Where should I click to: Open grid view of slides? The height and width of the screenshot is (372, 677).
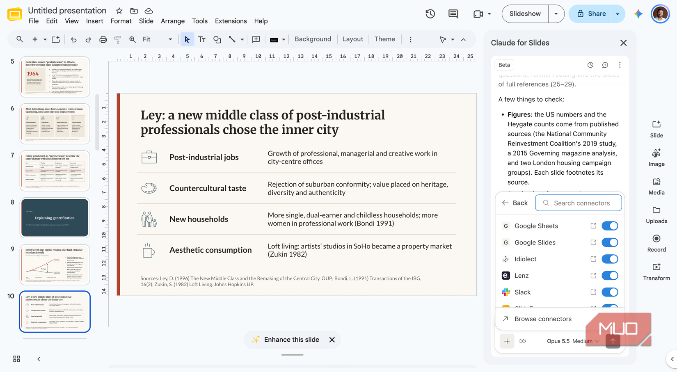pos(16,359)
